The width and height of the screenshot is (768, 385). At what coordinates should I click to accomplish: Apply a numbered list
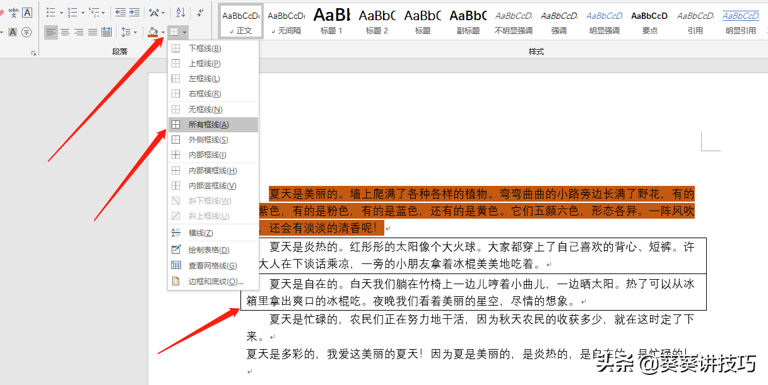pos(72,13)
